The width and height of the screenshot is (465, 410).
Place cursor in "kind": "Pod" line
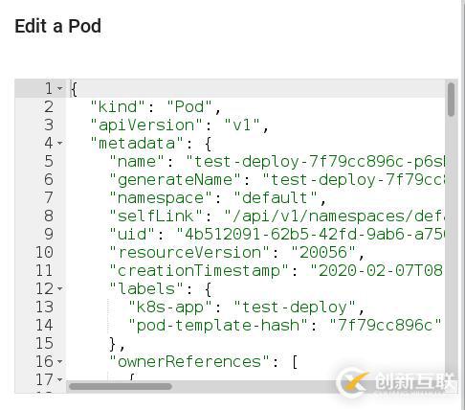156,107
